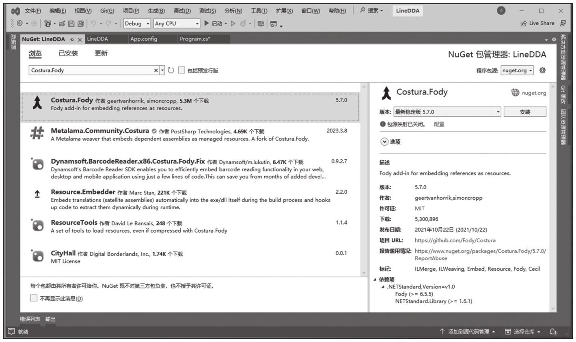Pin the NuGet: LineDDA tab
The height and width of the screenshot is (342, 576).
pos(72,39)
